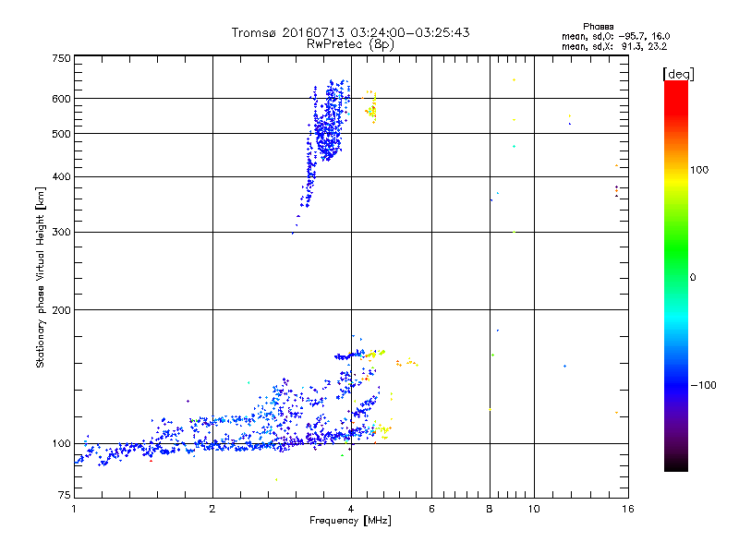Click colorbar tick label "0"
The width and height of the screenshot is (739, 554).
click(x=693, y=278)
